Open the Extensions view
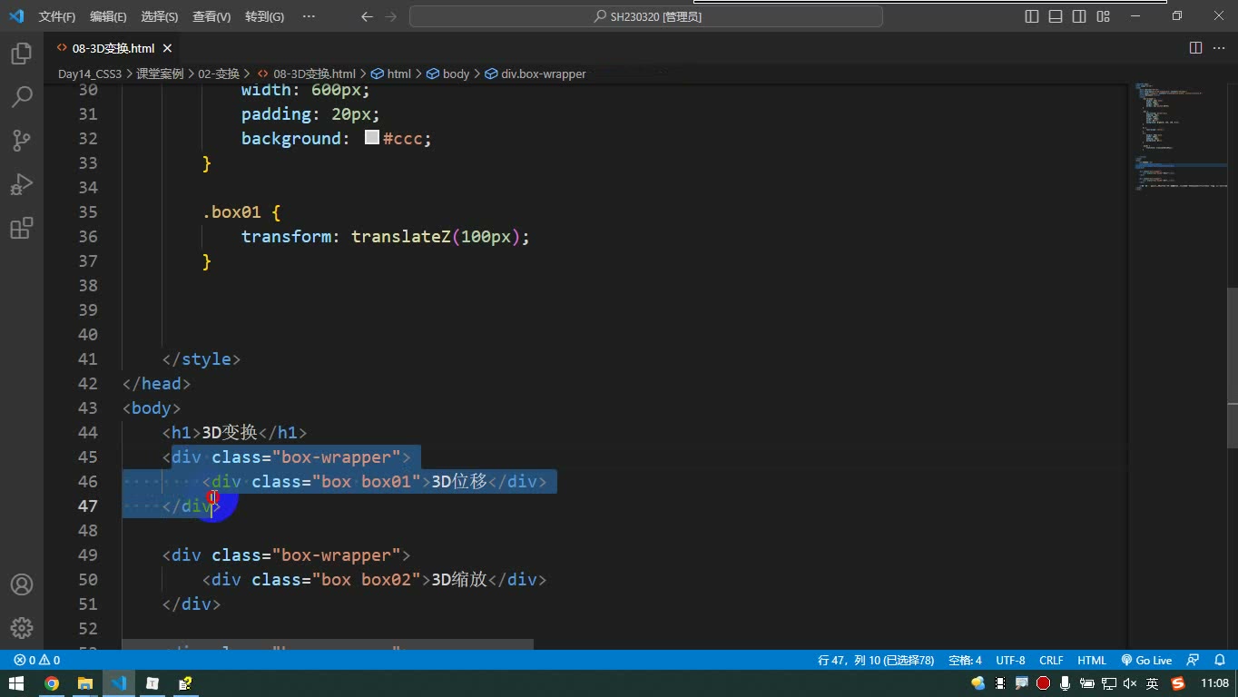 click(22, 228)
